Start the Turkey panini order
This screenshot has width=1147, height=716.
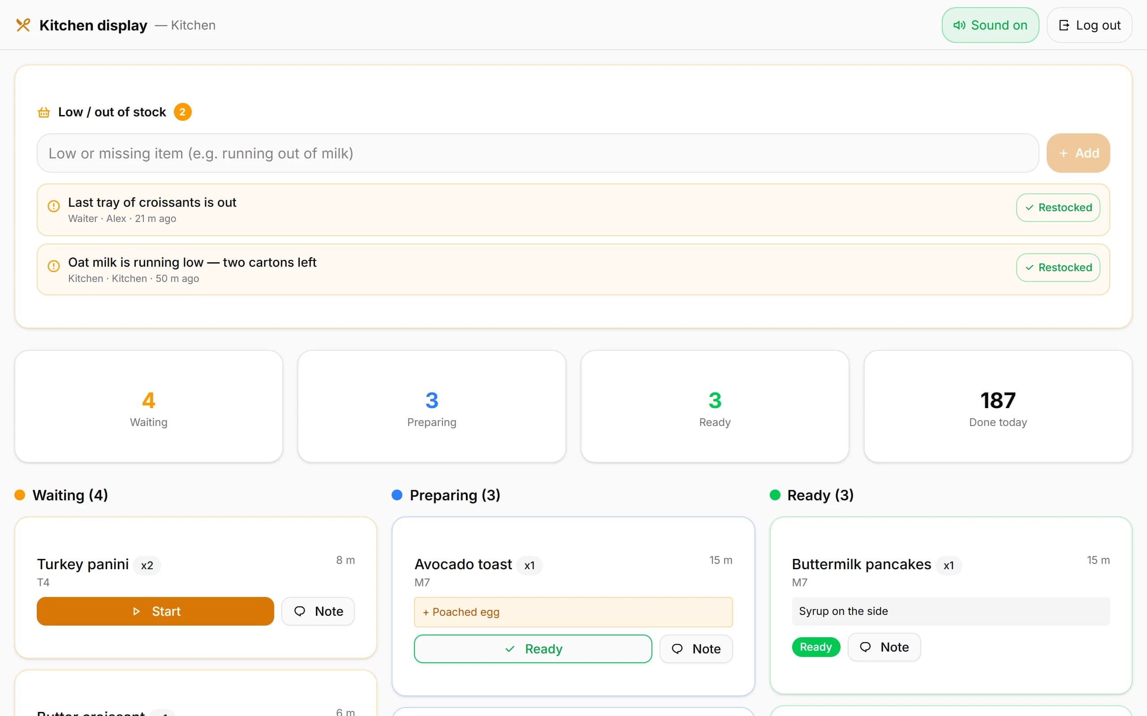tap(155, 611)
